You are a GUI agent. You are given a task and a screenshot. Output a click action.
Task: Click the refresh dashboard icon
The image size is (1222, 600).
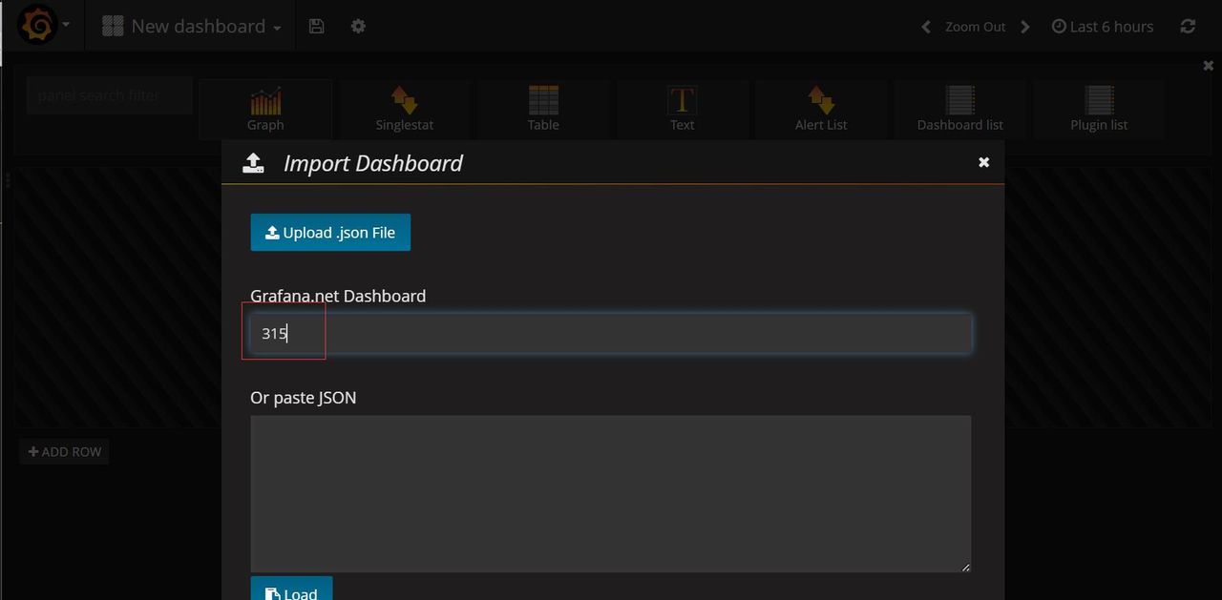point(1188,27)
